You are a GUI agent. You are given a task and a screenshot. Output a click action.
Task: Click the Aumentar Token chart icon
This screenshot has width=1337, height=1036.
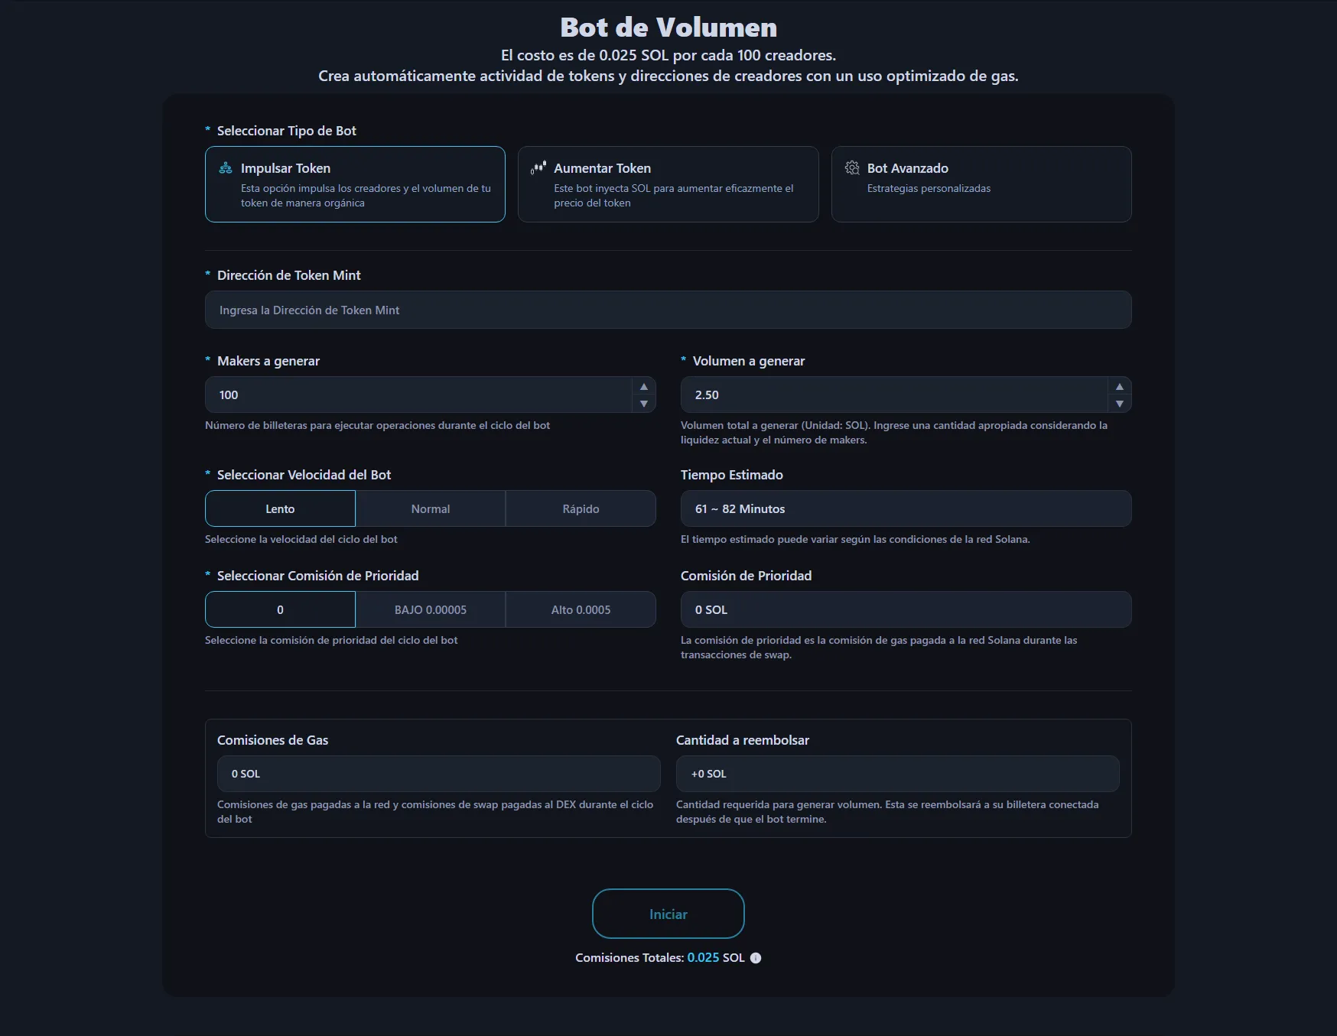(x=538, y=168)
